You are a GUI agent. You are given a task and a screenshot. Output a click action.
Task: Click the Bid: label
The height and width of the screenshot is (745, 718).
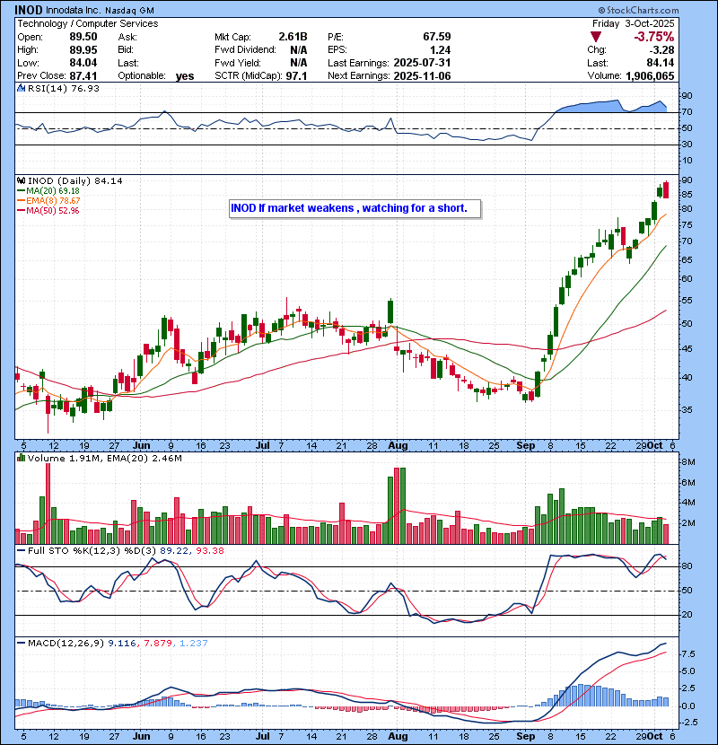(126, 50)
